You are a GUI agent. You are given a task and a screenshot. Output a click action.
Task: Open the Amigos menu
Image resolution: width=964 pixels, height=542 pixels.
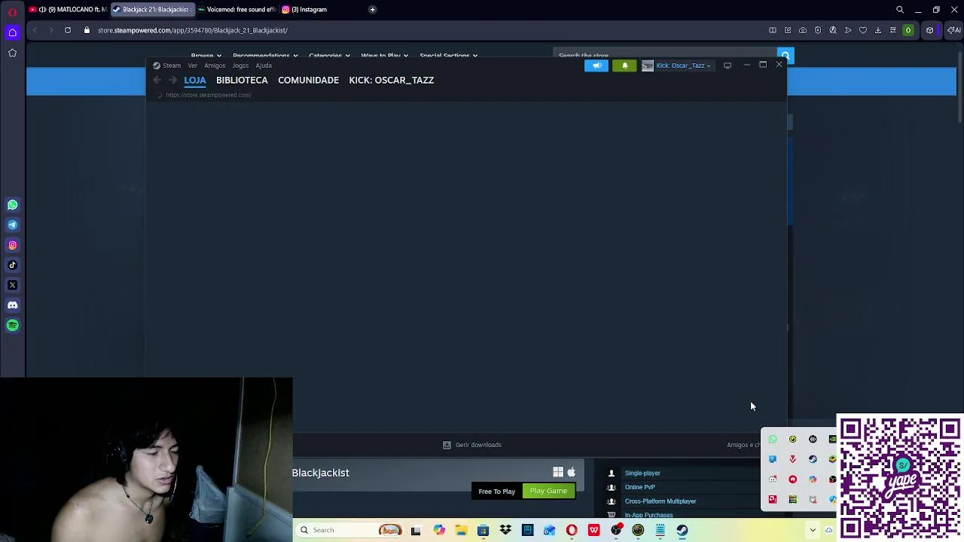(215, 65)
